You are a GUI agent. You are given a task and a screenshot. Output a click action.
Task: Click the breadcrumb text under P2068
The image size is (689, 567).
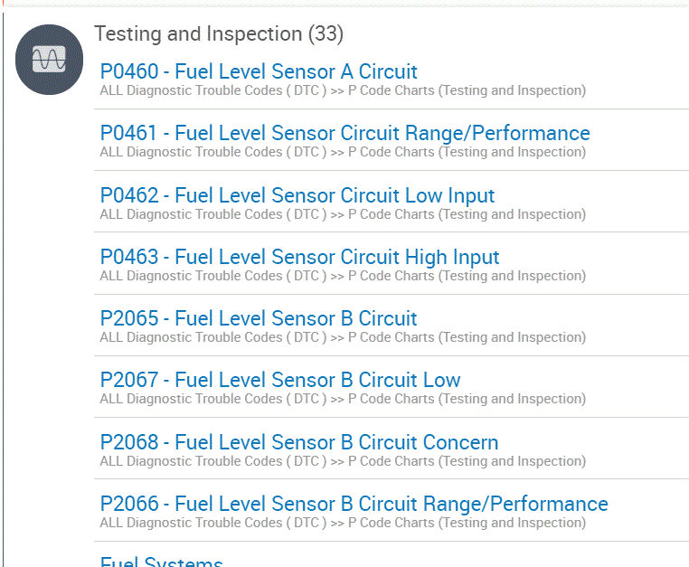[x=343, y=461]
